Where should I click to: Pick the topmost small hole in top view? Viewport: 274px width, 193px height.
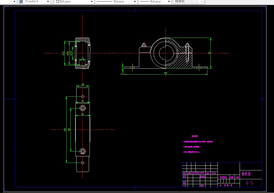tap(83, 97)
